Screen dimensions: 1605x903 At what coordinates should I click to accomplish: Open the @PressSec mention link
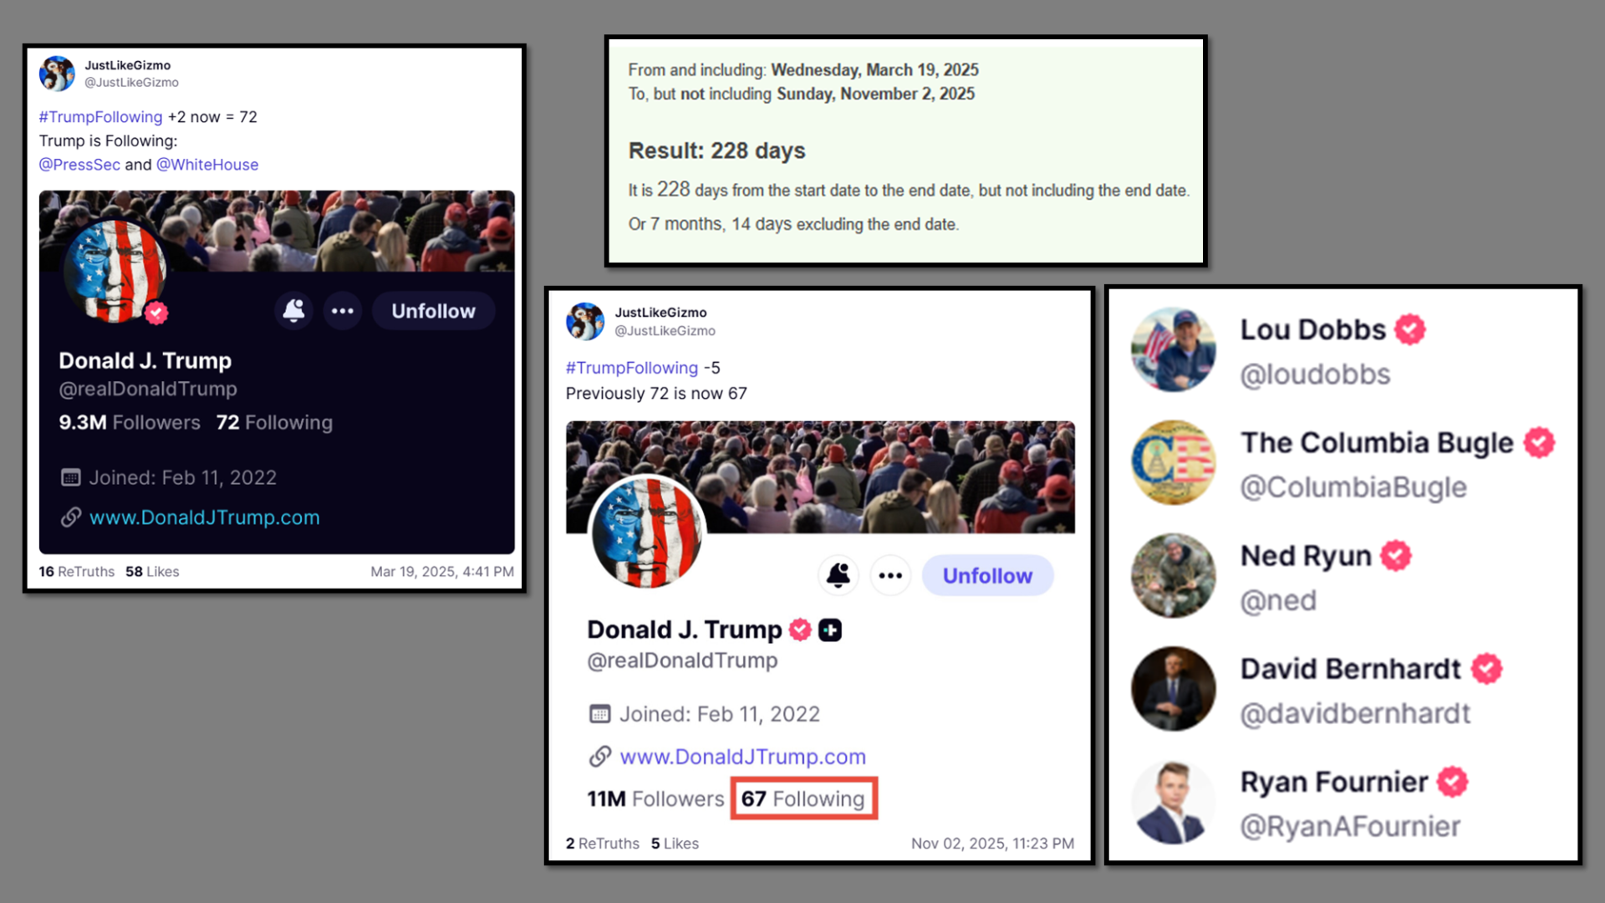(79, 165)
